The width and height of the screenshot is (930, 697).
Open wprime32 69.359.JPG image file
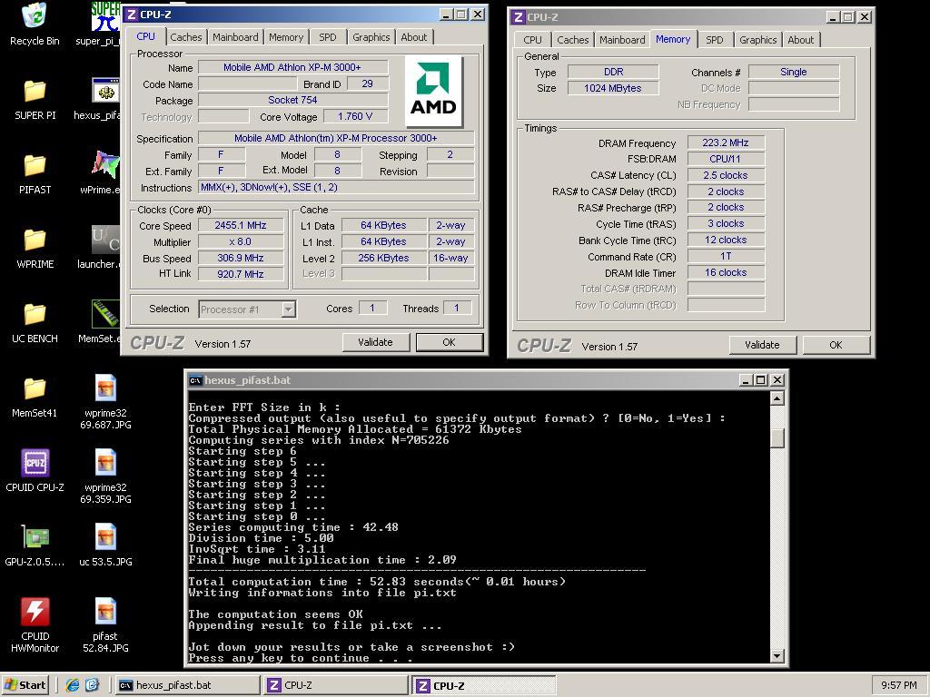(x=105, y=477)
